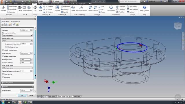Viewport: 185px width, 104px height.
Task: Run Post Process command
Action: pos(12,7)
